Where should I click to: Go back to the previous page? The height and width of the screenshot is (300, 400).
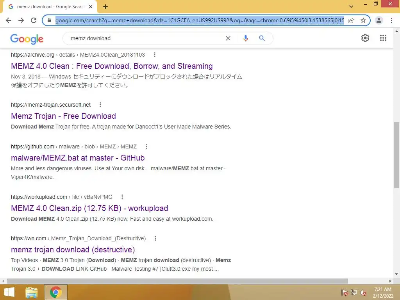coord(9,20)
